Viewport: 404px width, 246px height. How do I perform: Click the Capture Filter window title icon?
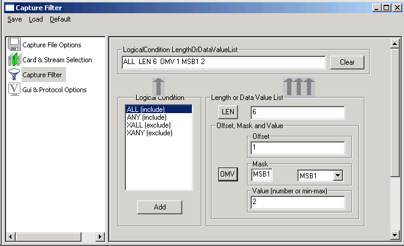pyautogui.click(x=10, y=8)
